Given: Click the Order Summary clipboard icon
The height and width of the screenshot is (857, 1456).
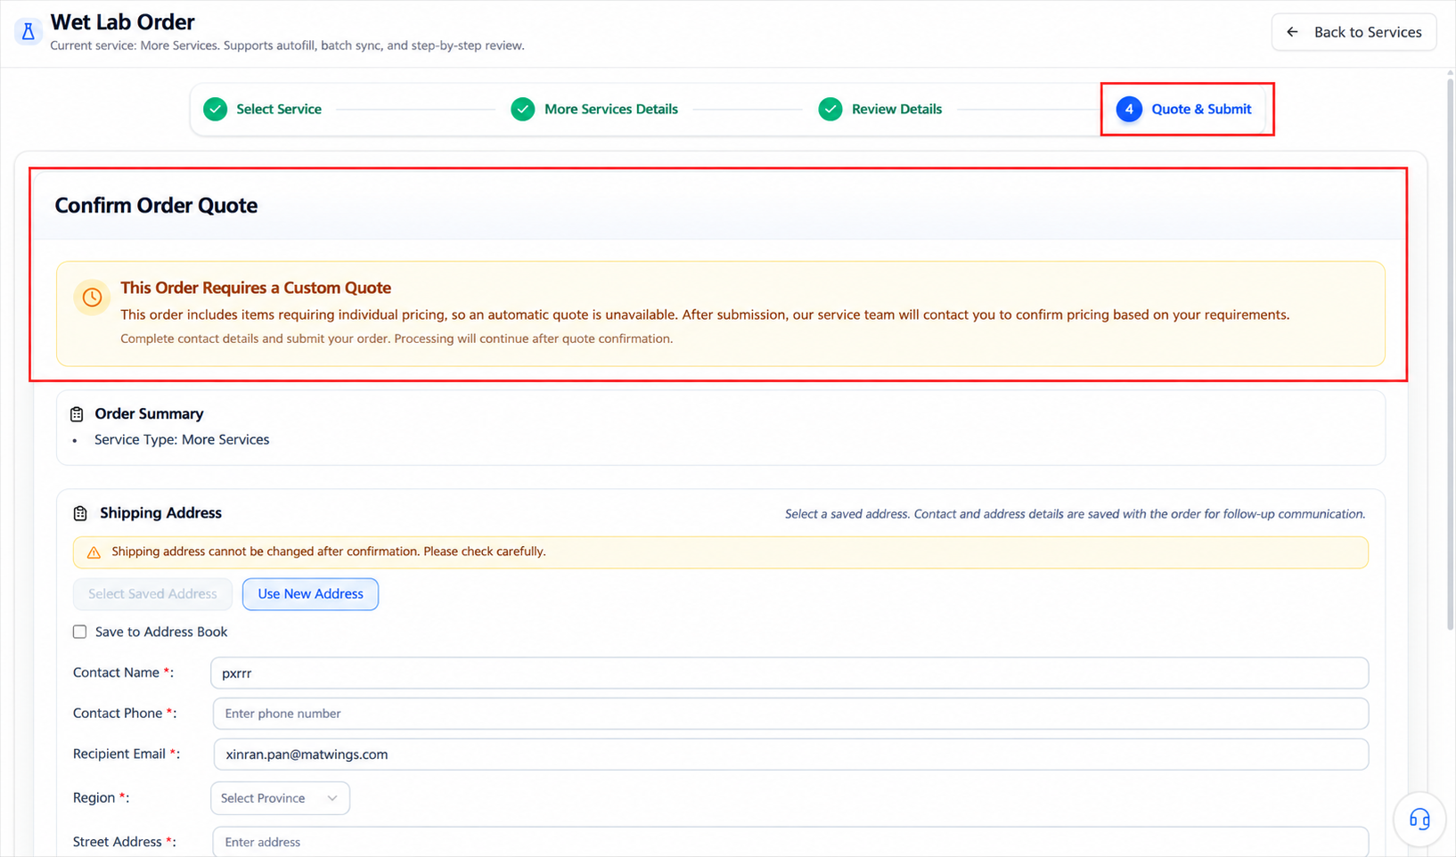Looking at the screenshot, I should pos(77,414).
